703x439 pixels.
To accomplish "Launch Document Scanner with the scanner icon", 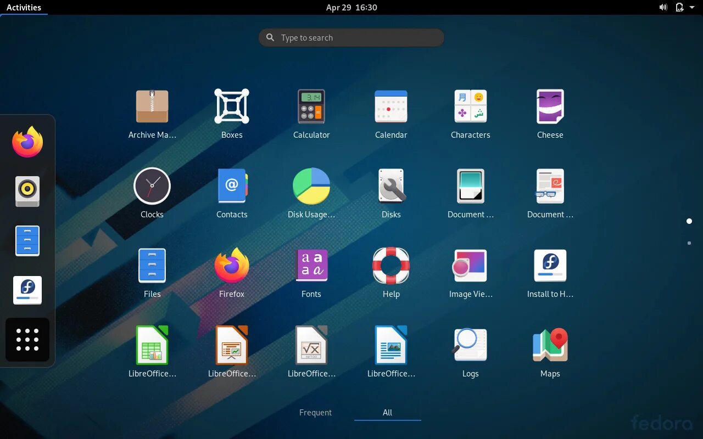I will pyautogui.click(x=471, y=186).
